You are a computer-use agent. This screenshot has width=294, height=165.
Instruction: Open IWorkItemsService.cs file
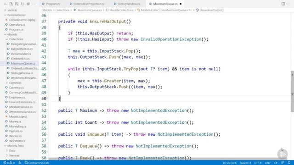[x=23, y=112]
